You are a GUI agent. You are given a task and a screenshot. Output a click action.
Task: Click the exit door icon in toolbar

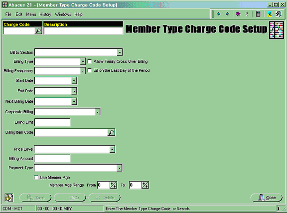coord(279,14)
